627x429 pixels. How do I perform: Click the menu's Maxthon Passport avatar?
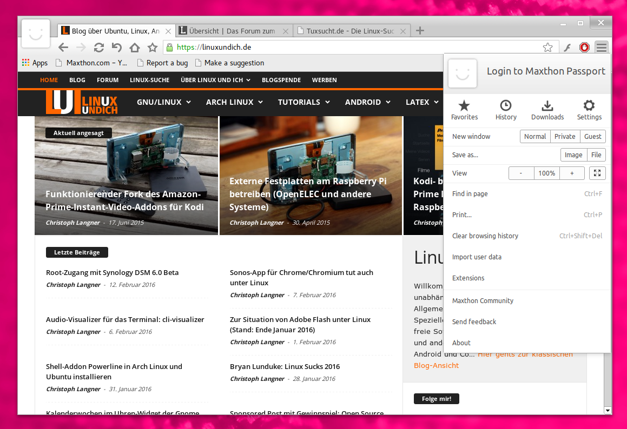tap(462, 73)
